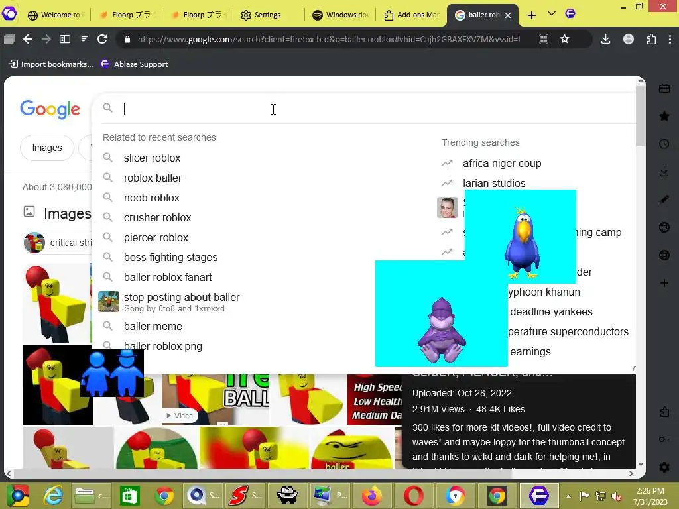Select trending search deadline yankees

coord(551,312)
